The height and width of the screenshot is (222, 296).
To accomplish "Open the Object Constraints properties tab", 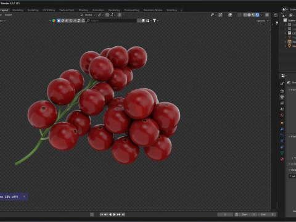I will [x=282, y=147].
